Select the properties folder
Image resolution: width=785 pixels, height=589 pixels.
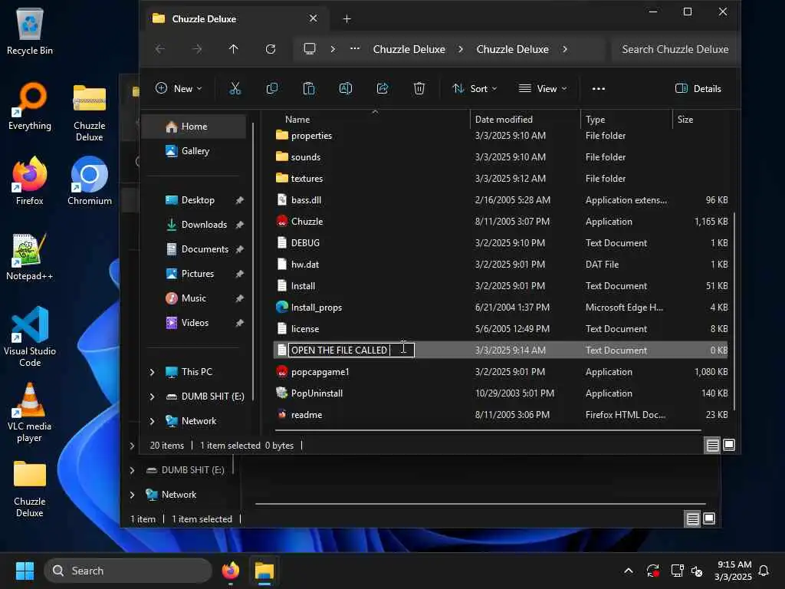click(501, 136)
